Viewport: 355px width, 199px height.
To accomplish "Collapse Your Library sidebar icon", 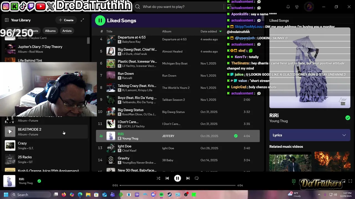I will tap(7, 20).
